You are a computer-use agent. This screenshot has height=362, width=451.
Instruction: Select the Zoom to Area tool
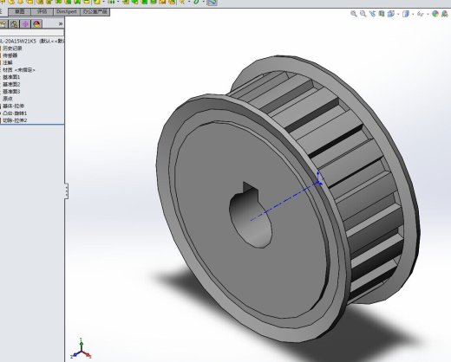(x=363, y=14)
